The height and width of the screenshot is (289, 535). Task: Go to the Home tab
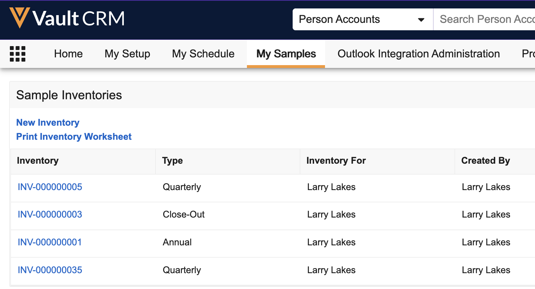pyautogui.click(x=68, y=54)
